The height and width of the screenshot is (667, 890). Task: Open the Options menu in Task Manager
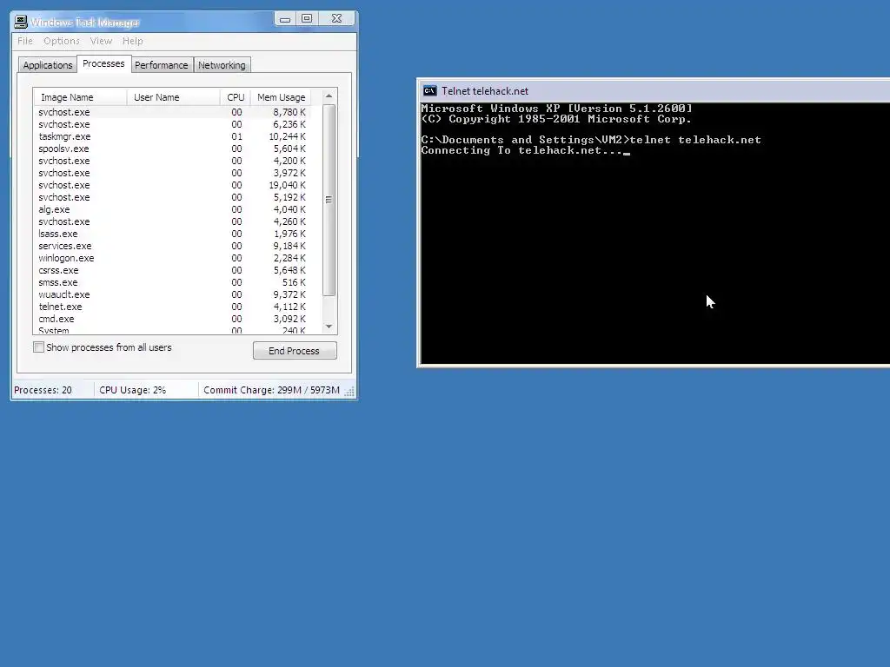[x=62, y=41]
